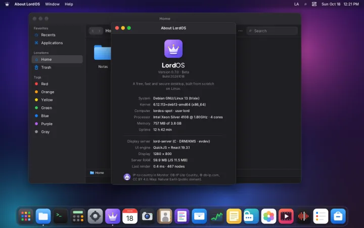Open the Calendar dock icon showing 18
Viewport: 364px width, 228px height.
point(130,216)
